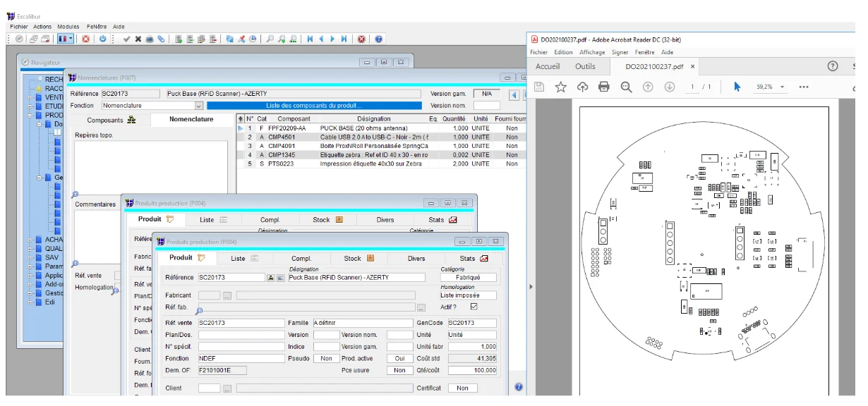The image size is (868, 406).
Task: Expand the Edi node in Navigateur tree
Action: click(x=30, y=302)
